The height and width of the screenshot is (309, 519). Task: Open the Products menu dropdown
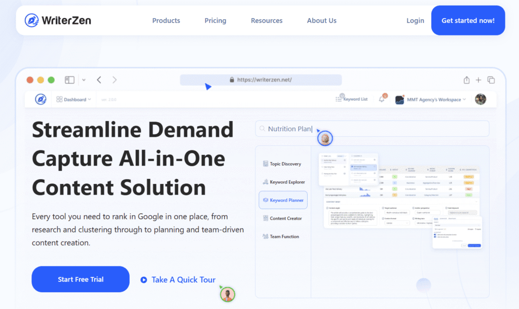coord(166,20)
